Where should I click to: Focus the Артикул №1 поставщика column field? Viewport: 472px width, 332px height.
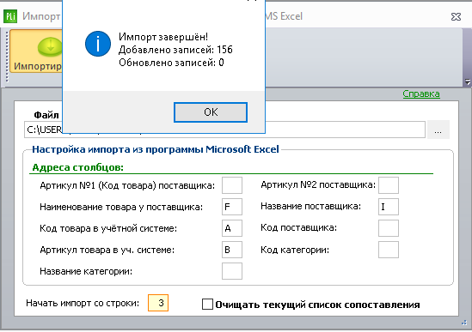click(x=232, y=185)
